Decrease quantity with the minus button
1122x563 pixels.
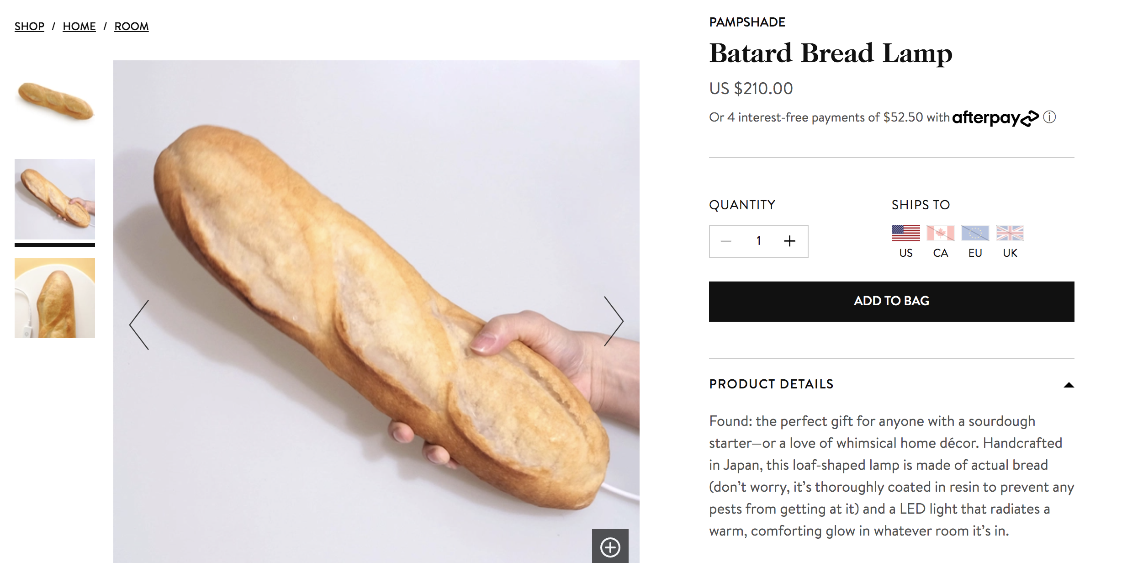726,241
